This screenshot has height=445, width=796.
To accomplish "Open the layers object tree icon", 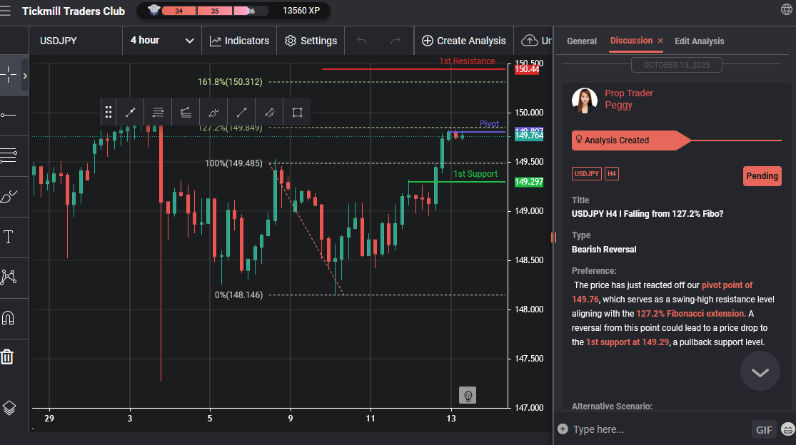I will [9, 407].
